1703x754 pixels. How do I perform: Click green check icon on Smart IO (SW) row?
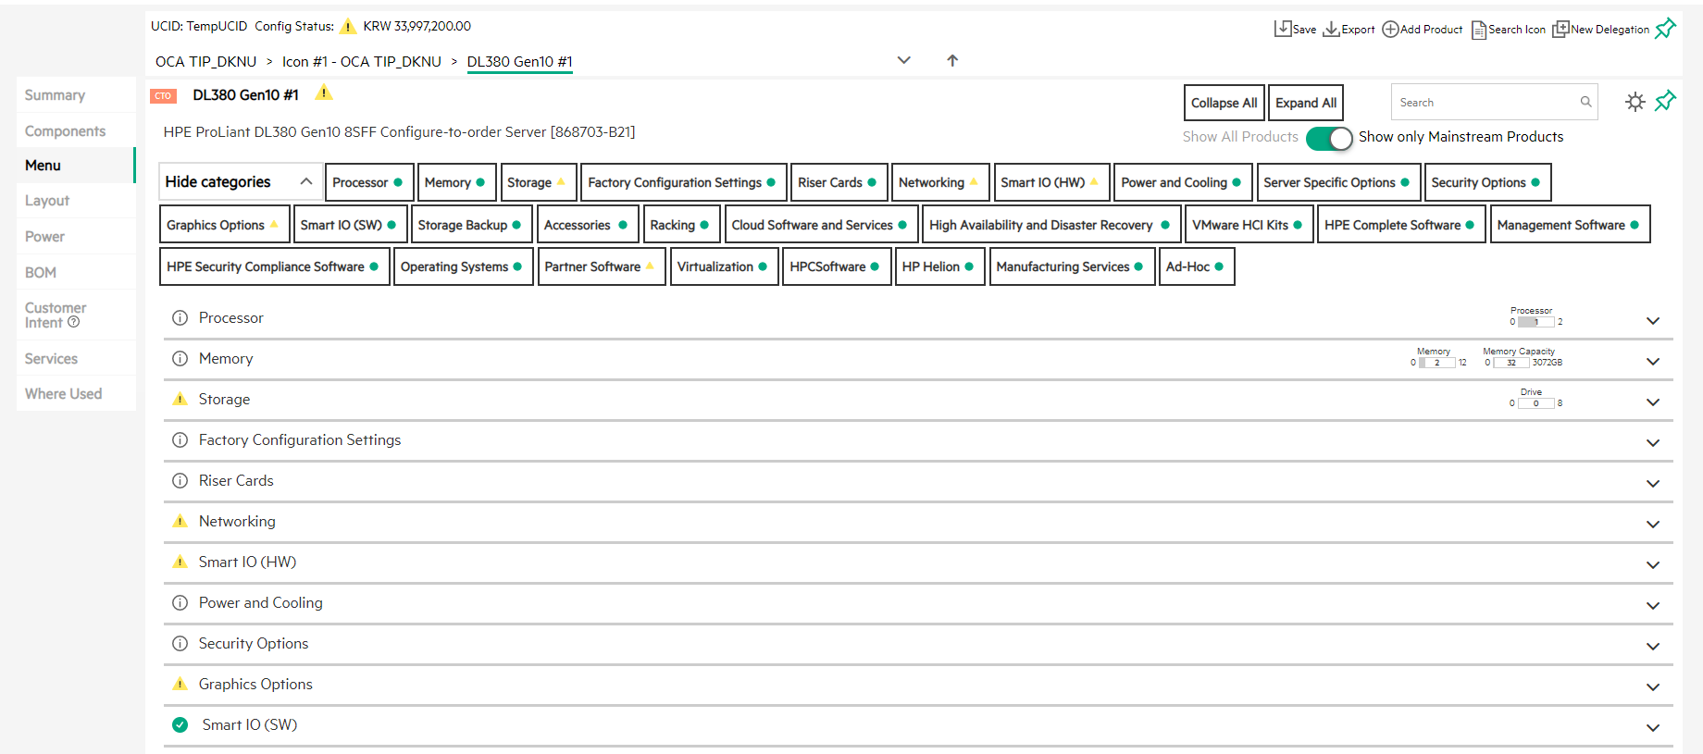[180, 724]
